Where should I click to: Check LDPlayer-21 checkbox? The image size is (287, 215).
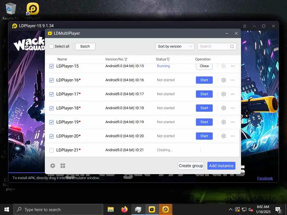pos(52,150)
